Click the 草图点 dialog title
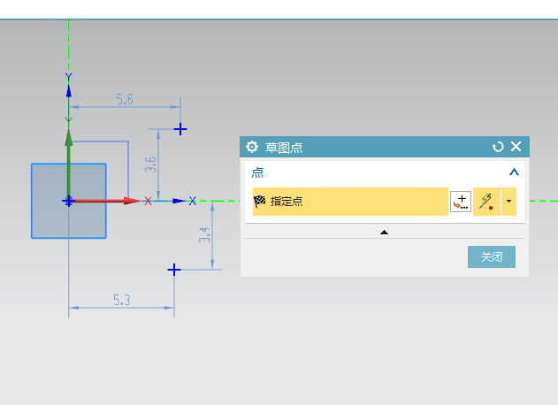Viewport: 558px width, 405px height. pyautogui.click(x=284, y=148)
